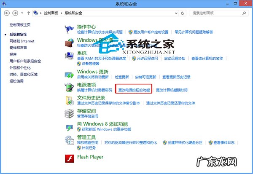The image size is (253, 174).
Task: Click the Refresh button next to the address bar
Action: 183,13
